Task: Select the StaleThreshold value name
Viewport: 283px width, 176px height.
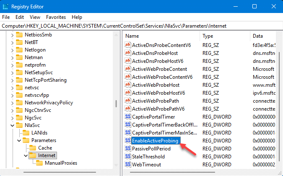Action: click(x=148, y=157)
